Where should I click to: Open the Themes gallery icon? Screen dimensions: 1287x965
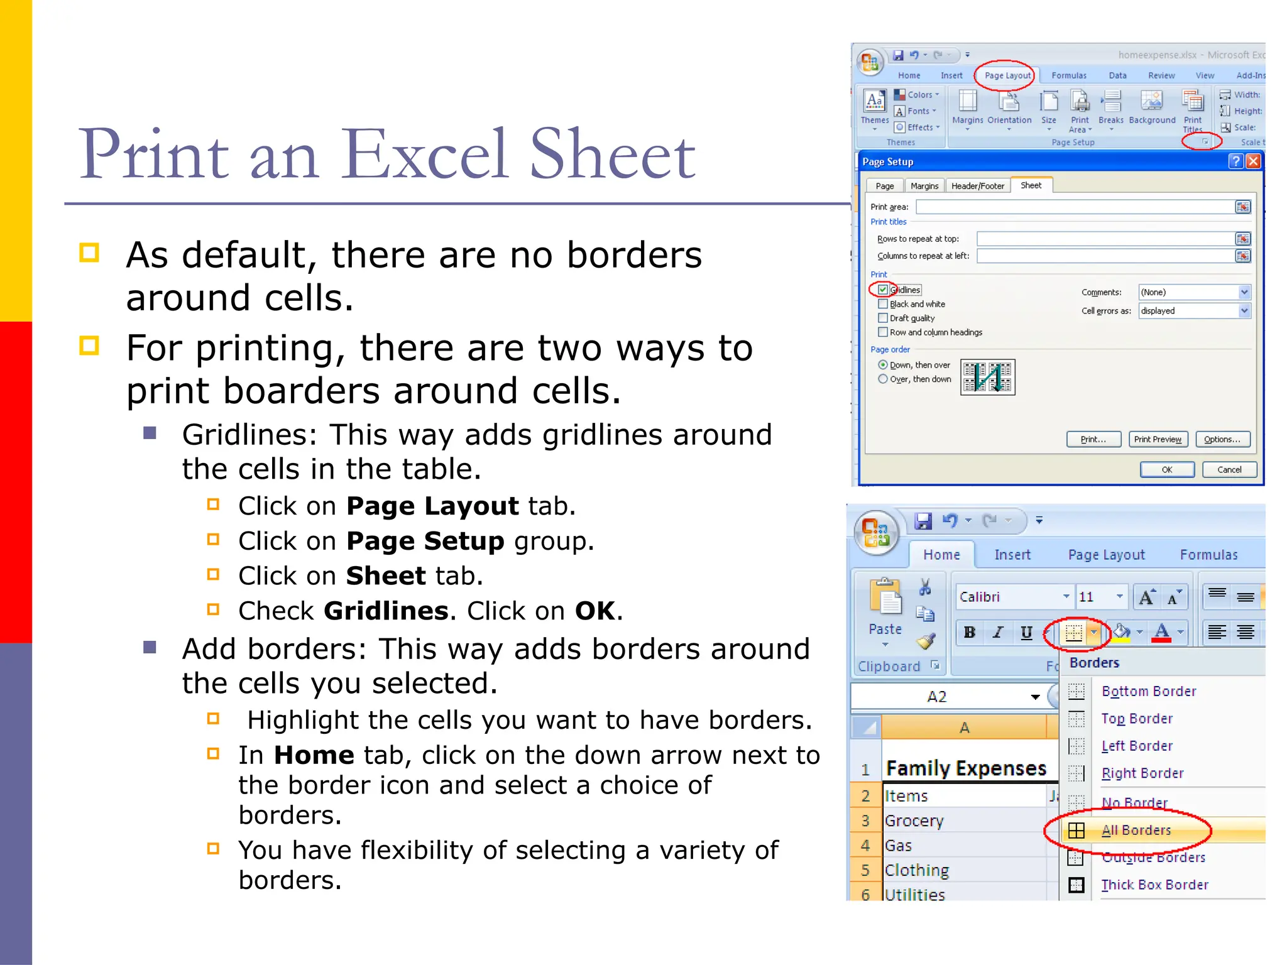pyautogui.click(x=875, y=102)
